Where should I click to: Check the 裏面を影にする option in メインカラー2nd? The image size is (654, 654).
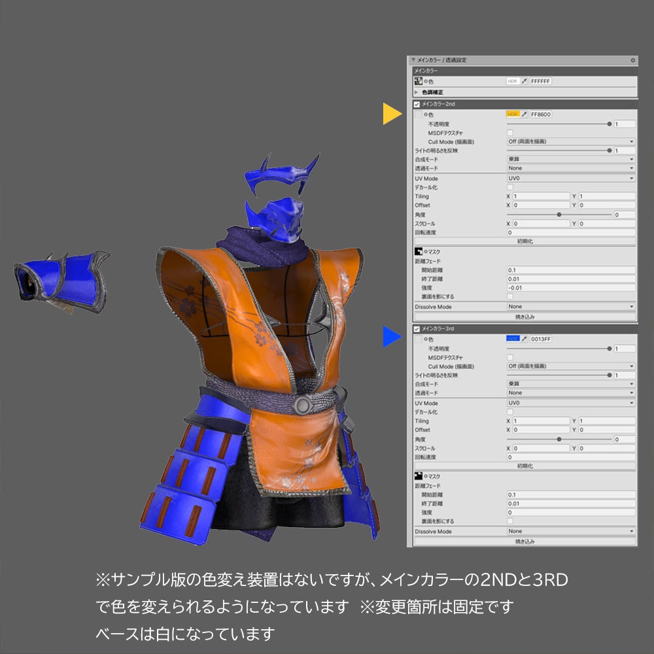(510, 296)
